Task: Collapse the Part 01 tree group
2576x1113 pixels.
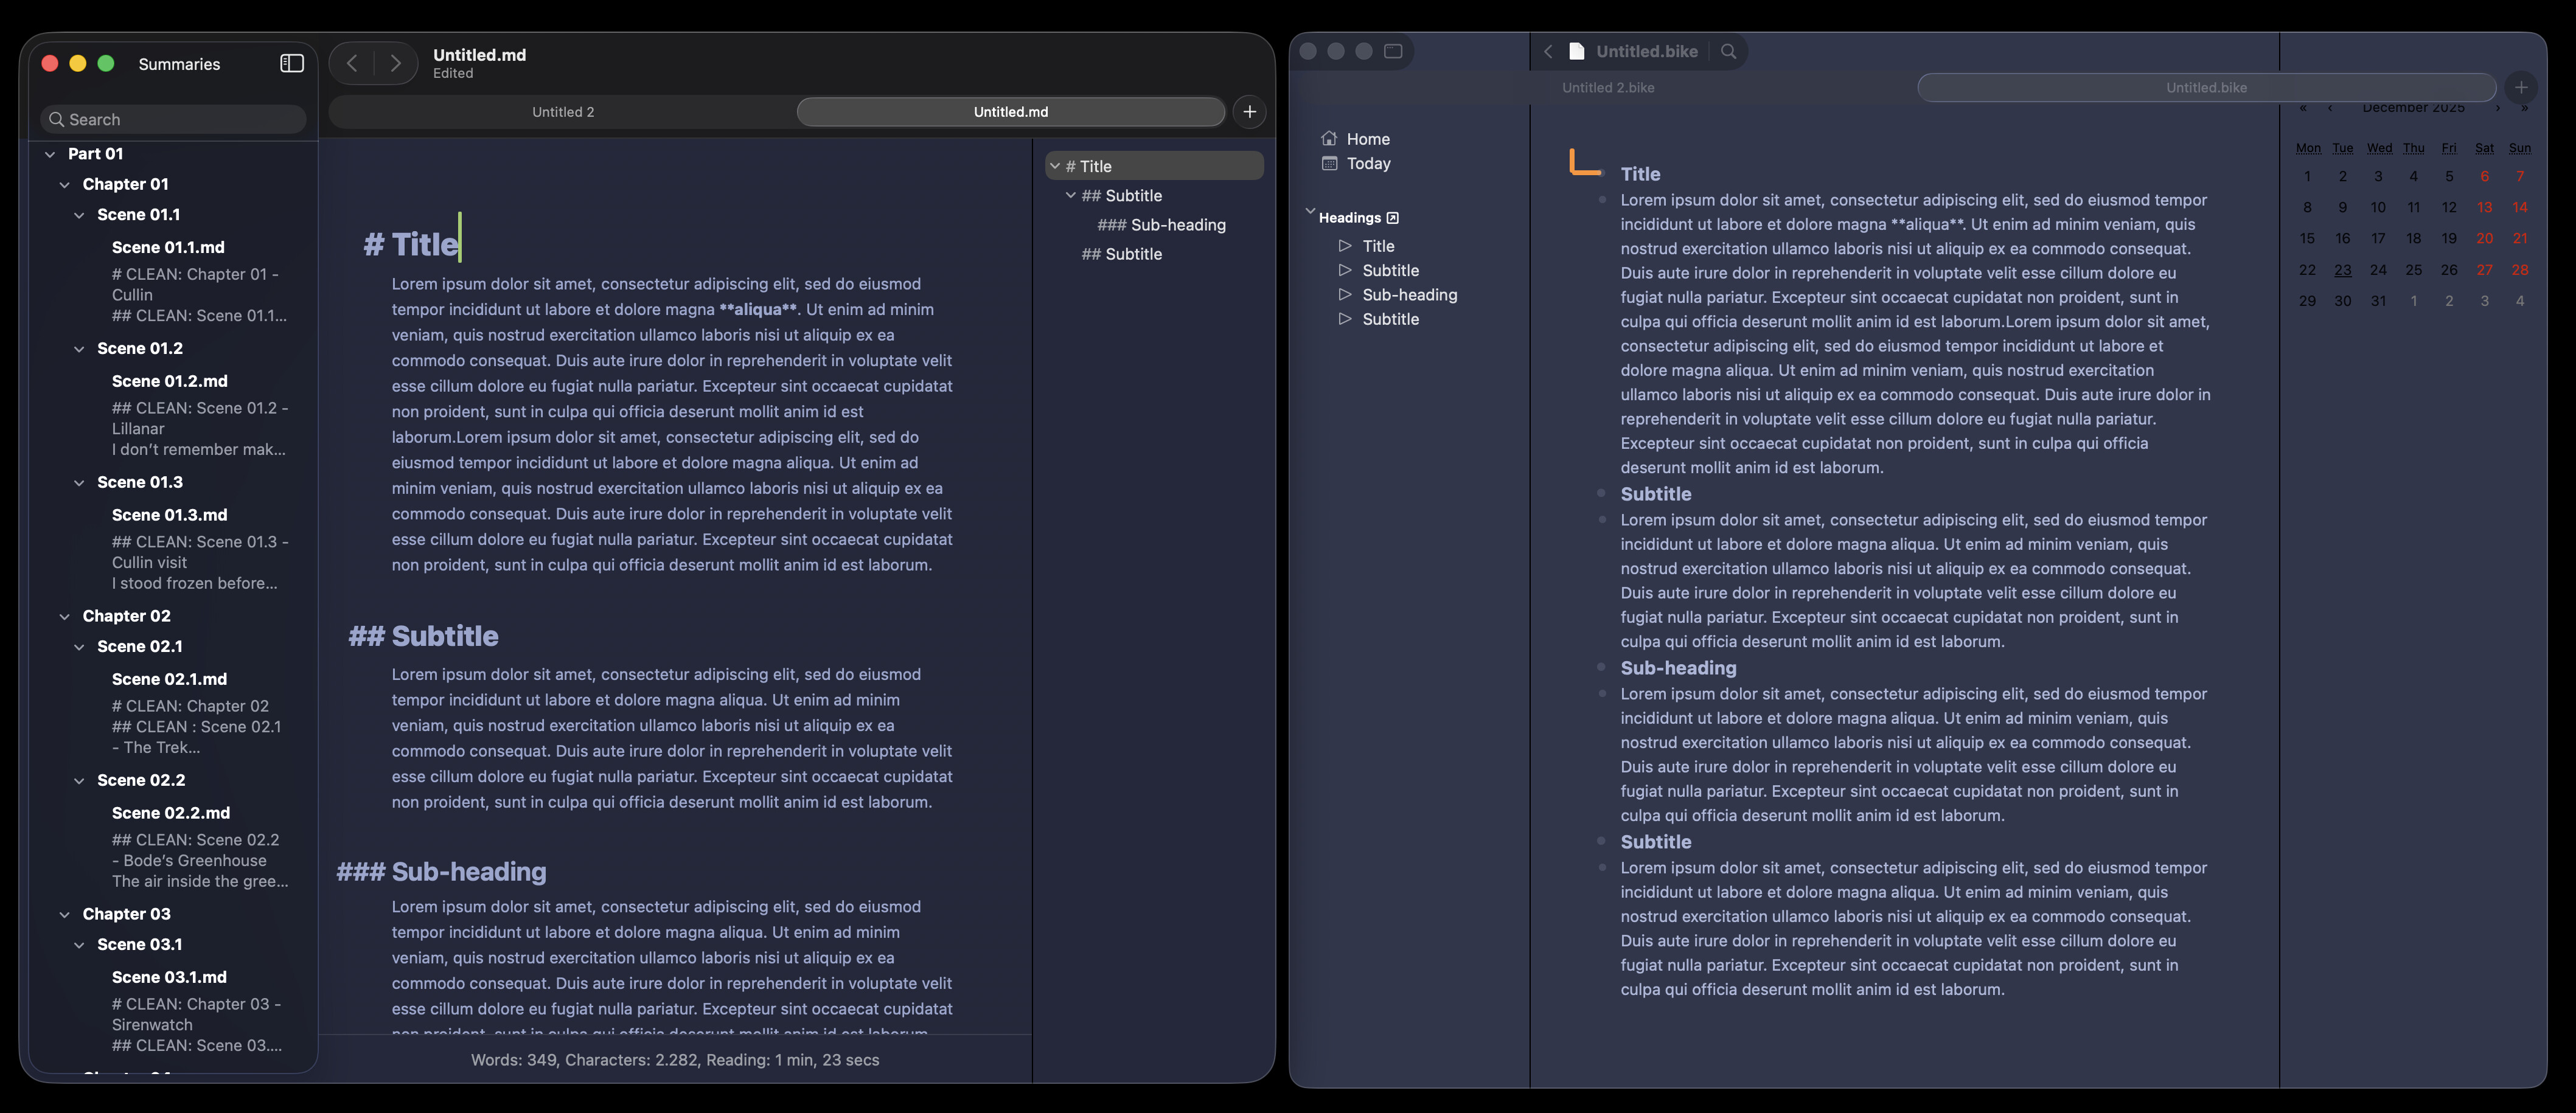Action: (50, 154)
